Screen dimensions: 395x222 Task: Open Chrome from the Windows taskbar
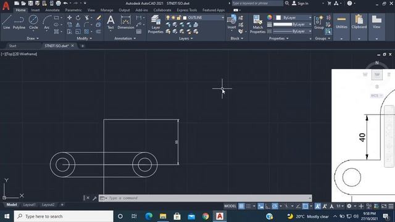pos(206,216)
